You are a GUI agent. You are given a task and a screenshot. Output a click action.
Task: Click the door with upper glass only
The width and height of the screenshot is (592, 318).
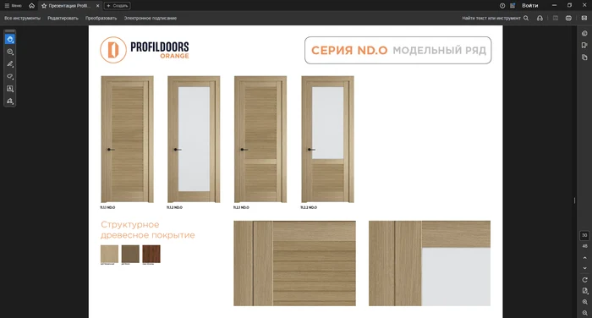pos(328,140)
